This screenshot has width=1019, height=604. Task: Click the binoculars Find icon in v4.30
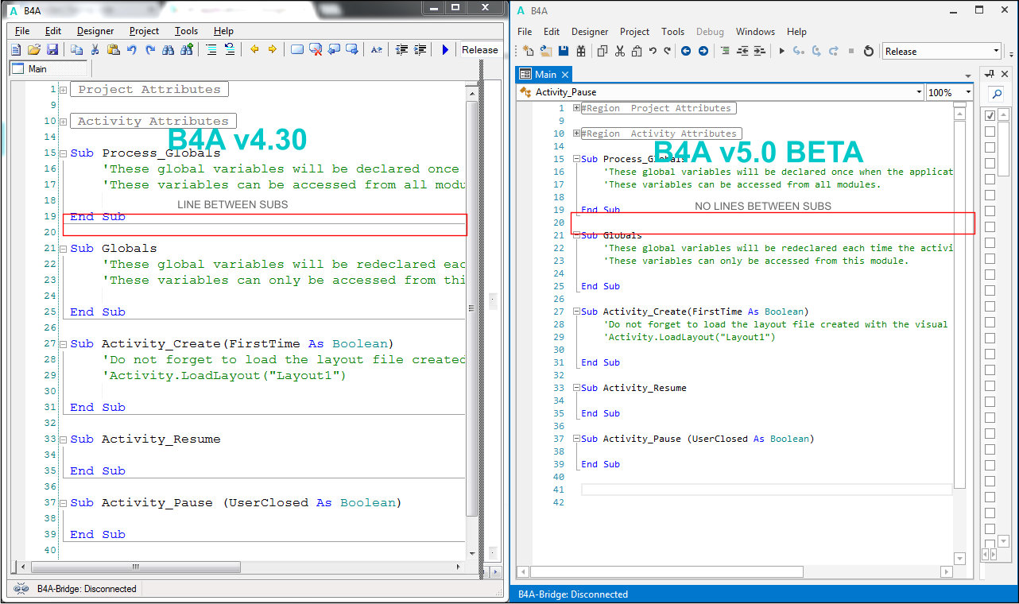(x=168, y=49)
